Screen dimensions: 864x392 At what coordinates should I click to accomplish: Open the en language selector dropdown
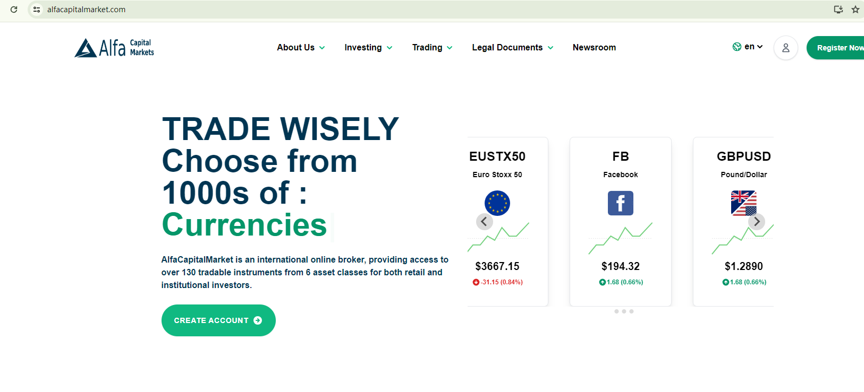[753, 47]
